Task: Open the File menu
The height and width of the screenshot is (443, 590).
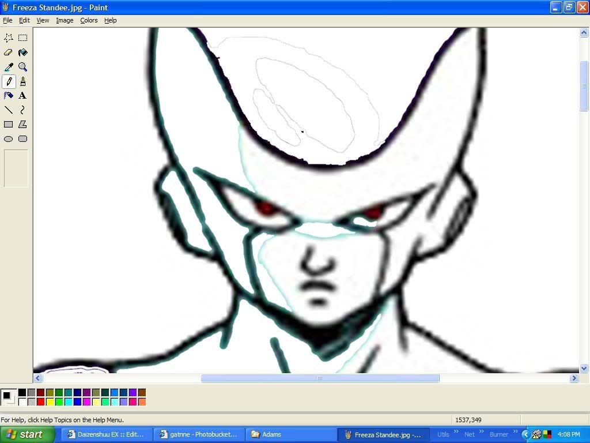Action: coord(7,20)
